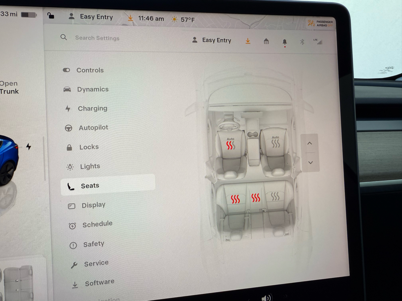
Task: Tap the charging bolt beside the car
Action: click(29, 146)
